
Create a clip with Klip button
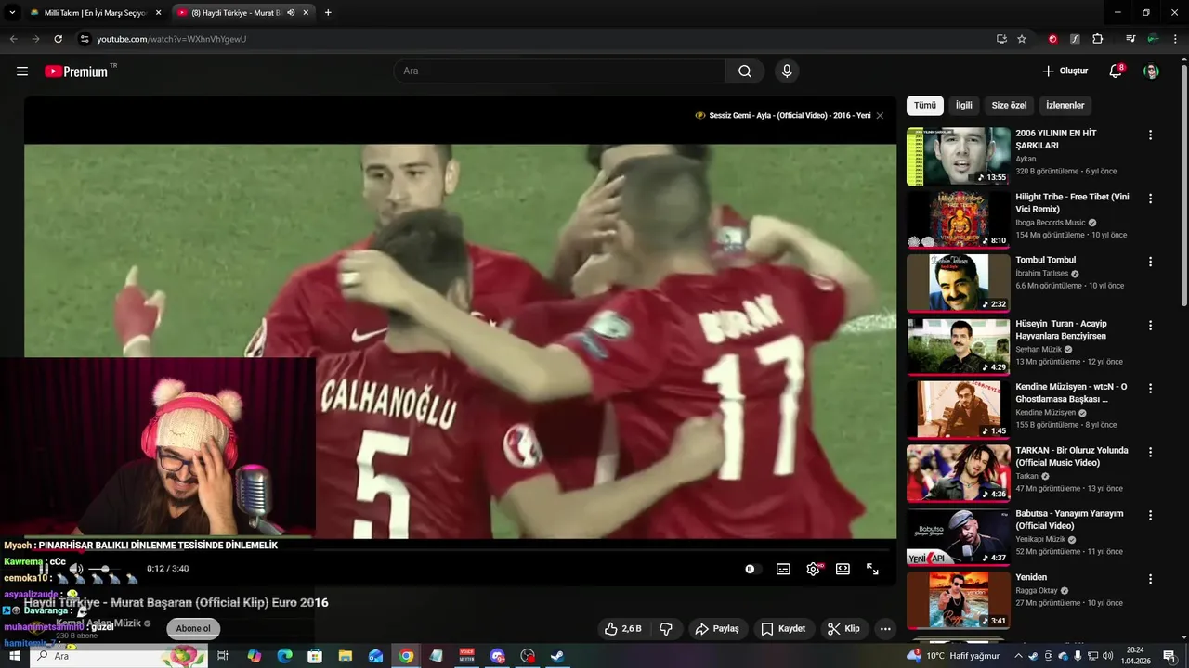(x=843, y=628)
